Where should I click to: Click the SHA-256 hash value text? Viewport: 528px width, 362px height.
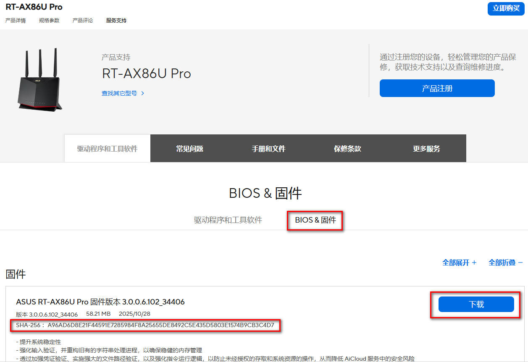(x=161, y=325)
